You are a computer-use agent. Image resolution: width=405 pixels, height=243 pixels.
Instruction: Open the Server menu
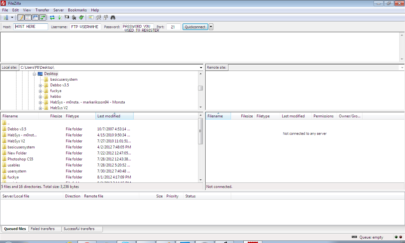[59, 10]
